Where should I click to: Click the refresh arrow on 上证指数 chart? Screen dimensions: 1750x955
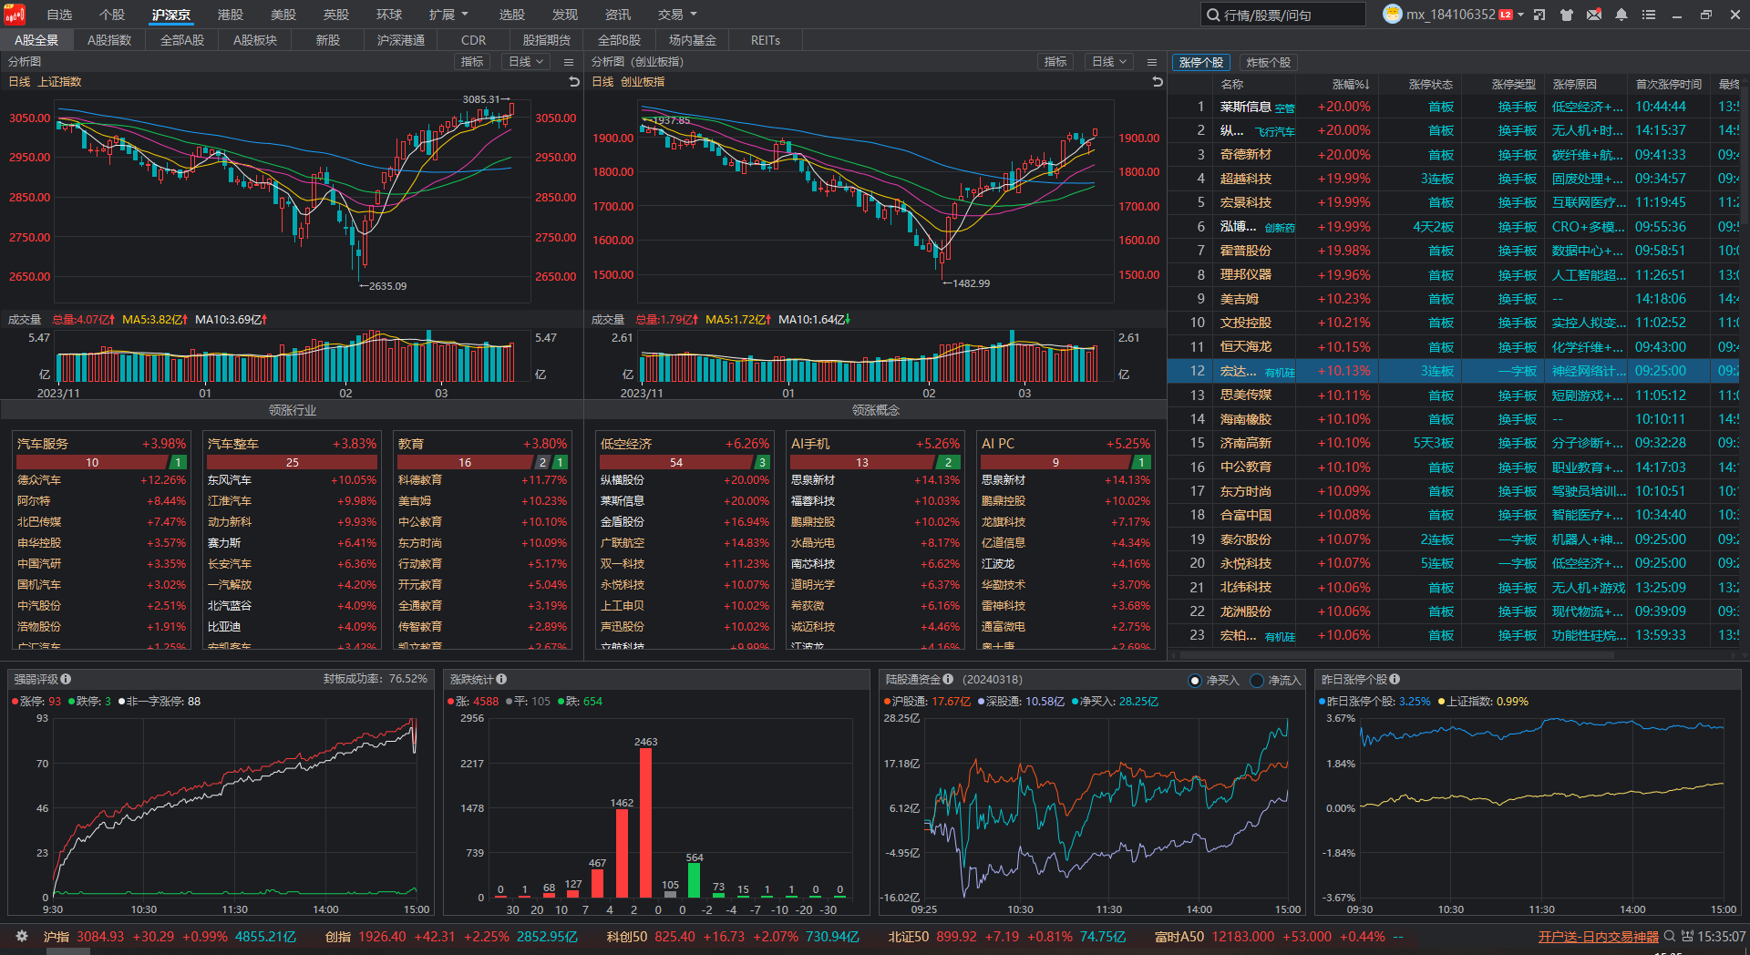point(574,82)
